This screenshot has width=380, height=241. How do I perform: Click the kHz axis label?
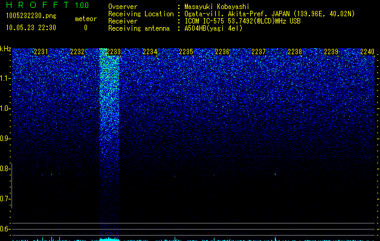point(5,49)
